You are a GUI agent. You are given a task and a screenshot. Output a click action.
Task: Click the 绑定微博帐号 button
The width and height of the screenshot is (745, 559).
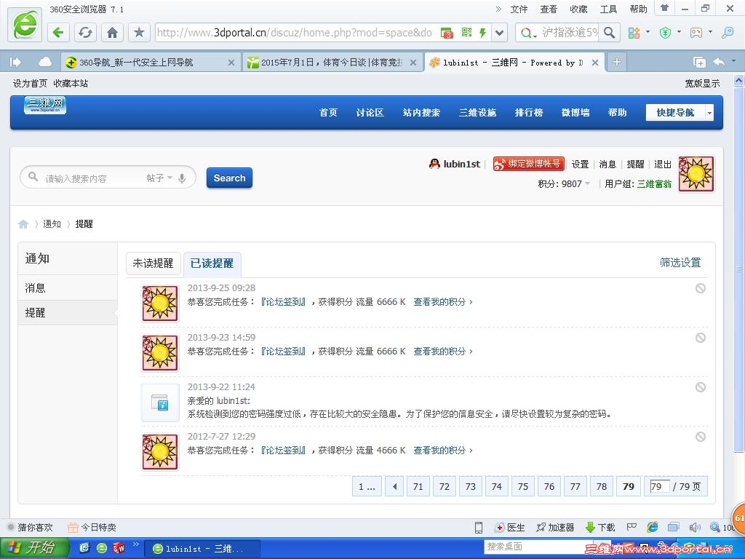pyautogui.click(x=528, y=164)
